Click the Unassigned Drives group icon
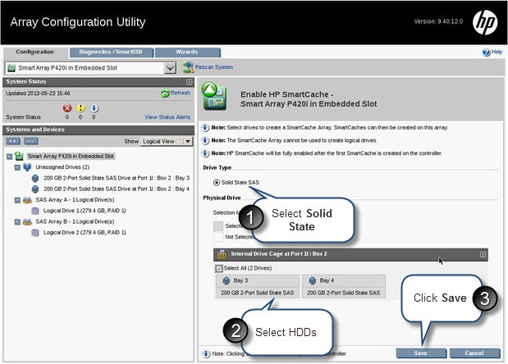The width and height of the screenshot is (508, 364). (x=27, y=167)
